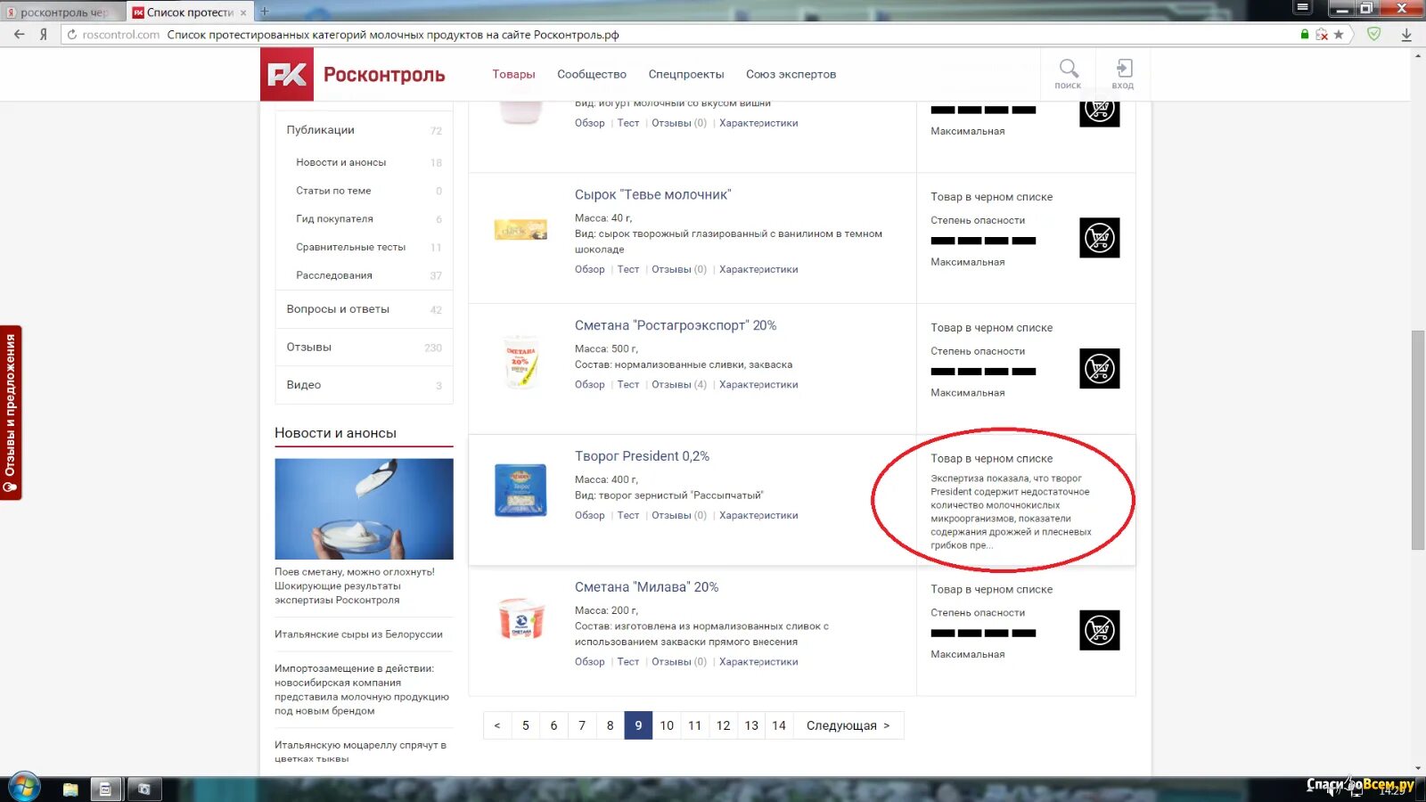Click Отзывы (4) for Сметана Ростагроэкспорт

[x=679, y=385]
